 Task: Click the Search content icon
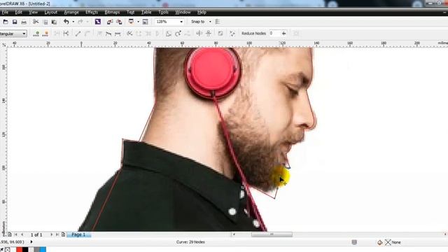(98, 22)
